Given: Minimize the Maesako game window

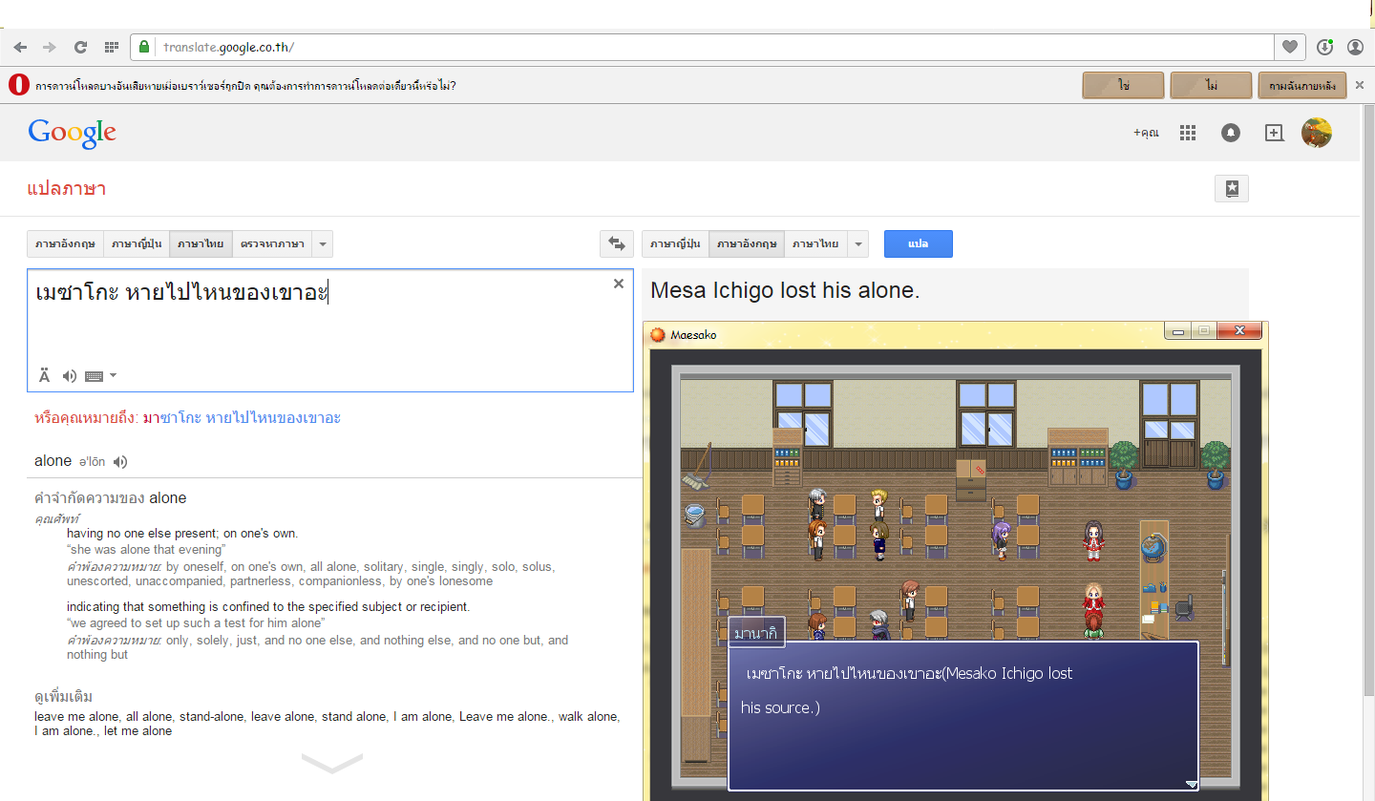Looking at the screenshot, I should (x=1179, y=331).
